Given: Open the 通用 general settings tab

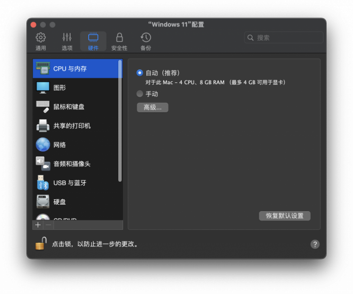Looking at the screenshot, I should point(41,41).
